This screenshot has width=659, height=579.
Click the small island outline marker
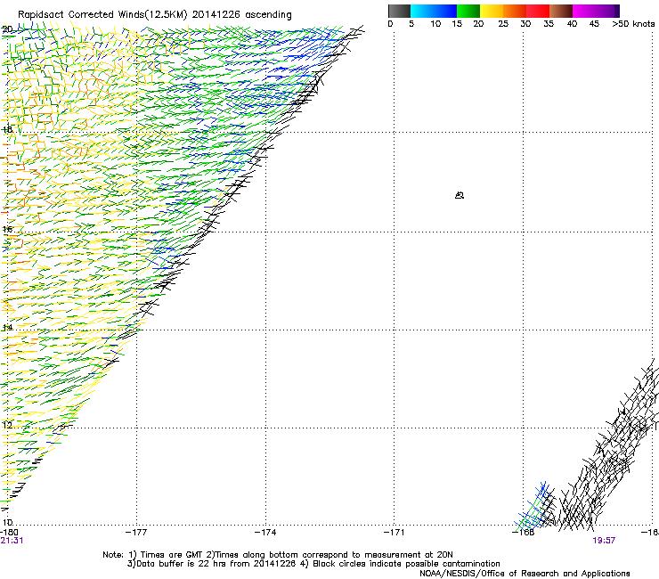460,195
